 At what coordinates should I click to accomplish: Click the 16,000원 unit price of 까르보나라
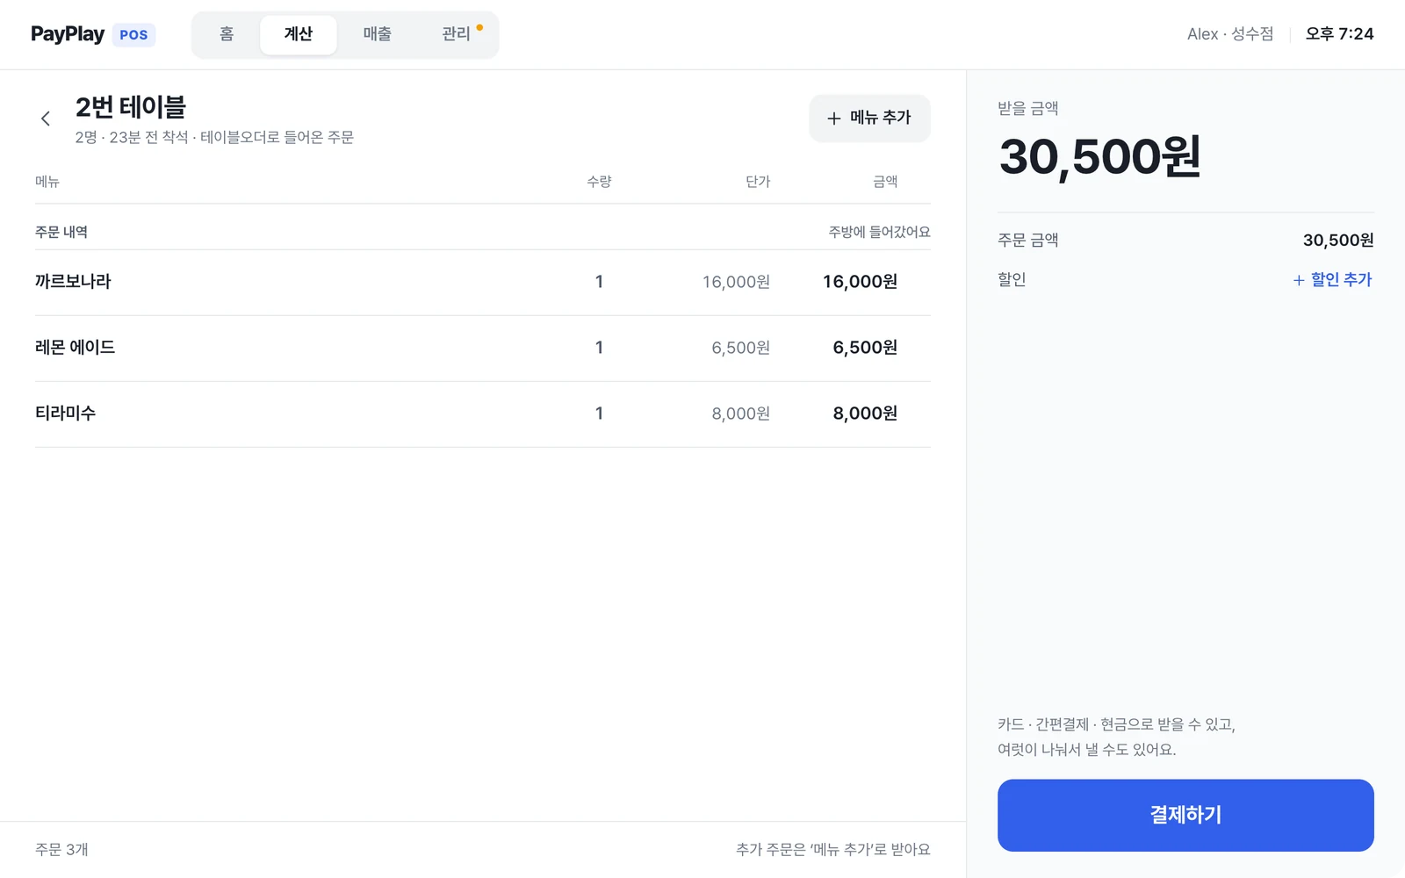coord(736,282)
